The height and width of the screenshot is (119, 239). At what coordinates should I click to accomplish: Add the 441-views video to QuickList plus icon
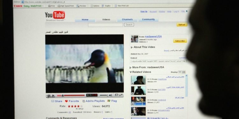click(133, 83)
